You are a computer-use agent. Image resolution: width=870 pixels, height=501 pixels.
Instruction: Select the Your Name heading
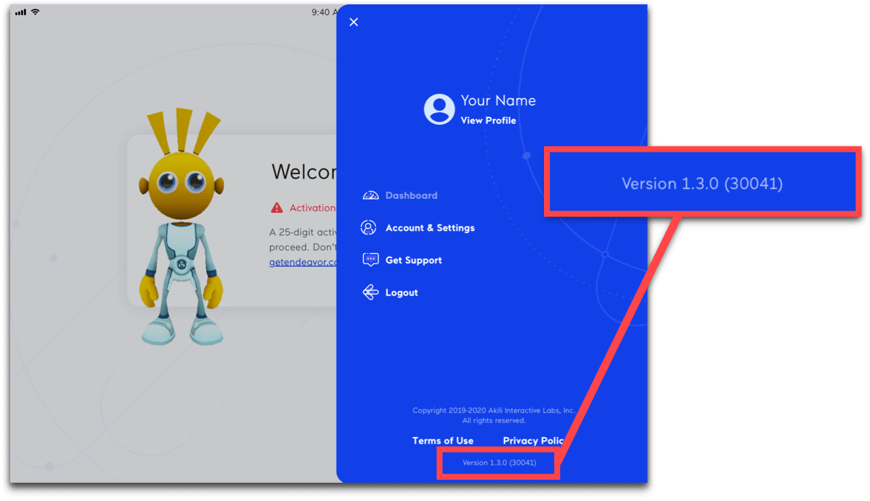point(498,100)
